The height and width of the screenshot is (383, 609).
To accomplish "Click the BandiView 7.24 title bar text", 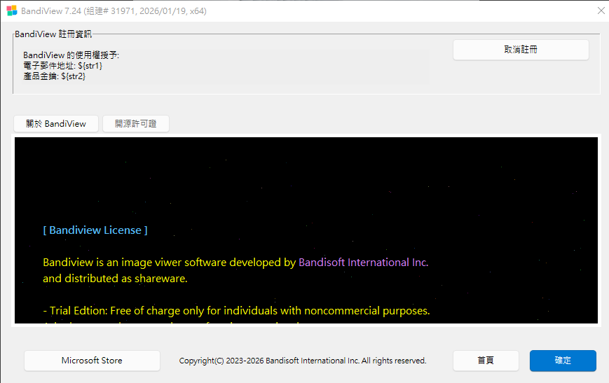I will pos(114,11).
